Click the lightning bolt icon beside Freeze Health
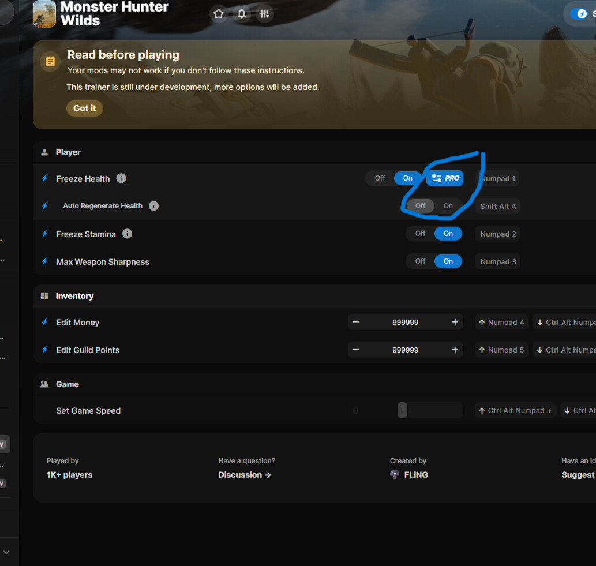 44,178
